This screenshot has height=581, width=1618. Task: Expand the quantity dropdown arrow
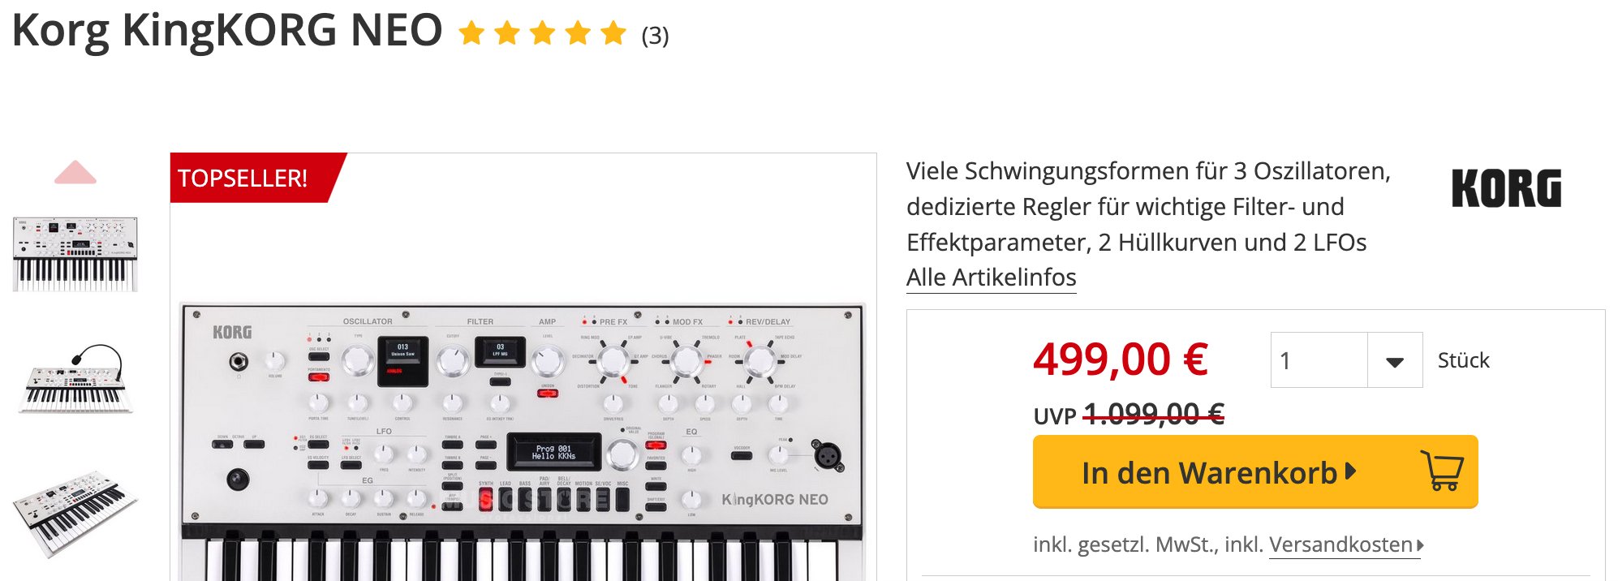tap(1395, 361)
